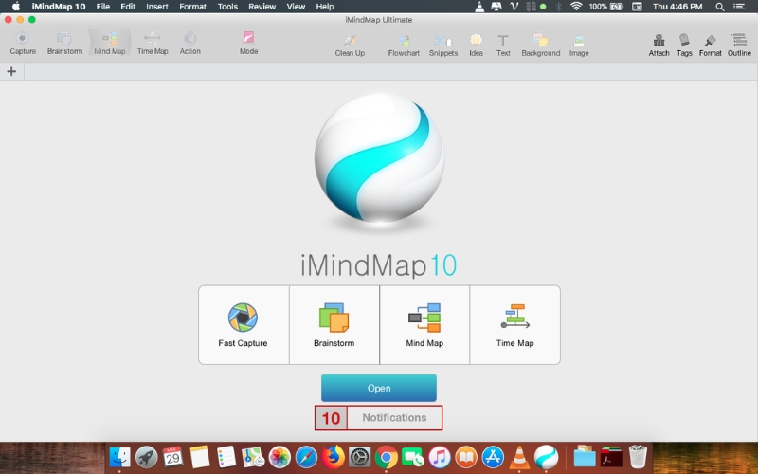The height and width of the screenshot is (474, 758).
Task: Open the Tools menu
Action: pyautogui.click(x=227, y=7)
